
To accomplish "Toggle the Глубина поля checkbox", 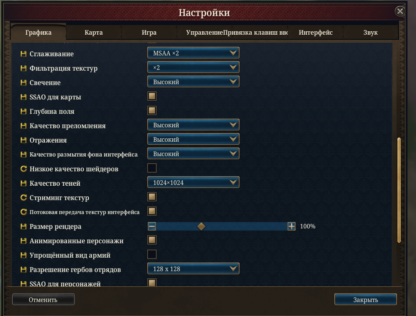I will (152, 110).
